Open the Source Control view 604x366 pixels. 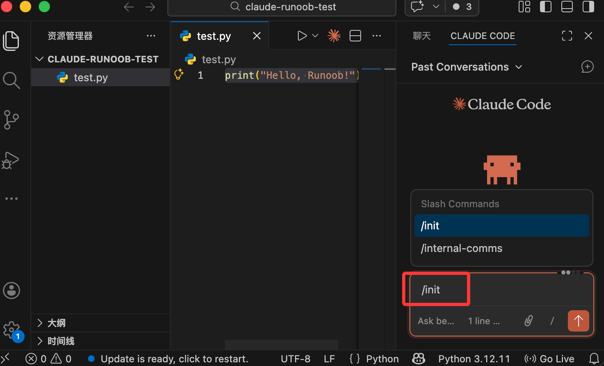(x=11, y=119)
